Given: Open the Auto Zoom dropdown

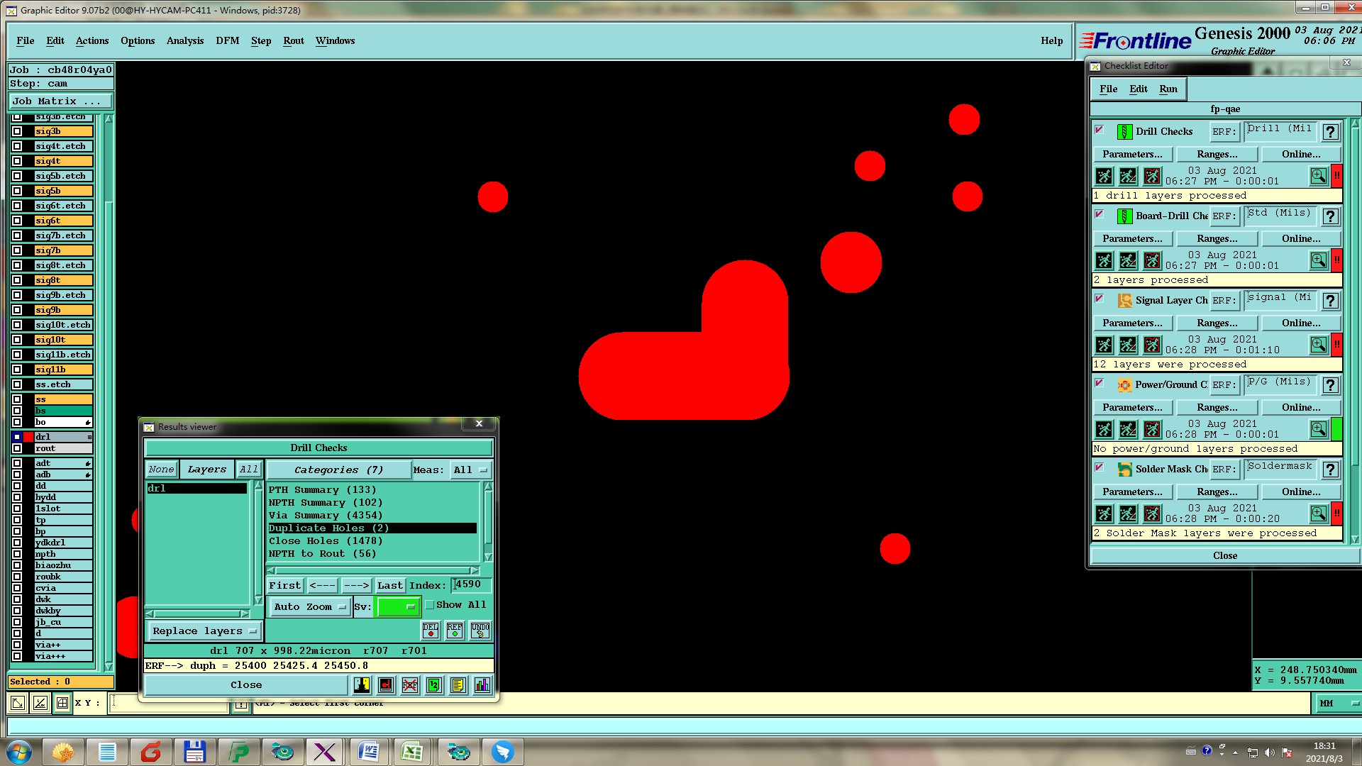Looking at the screenshot, I should [310, 607].
